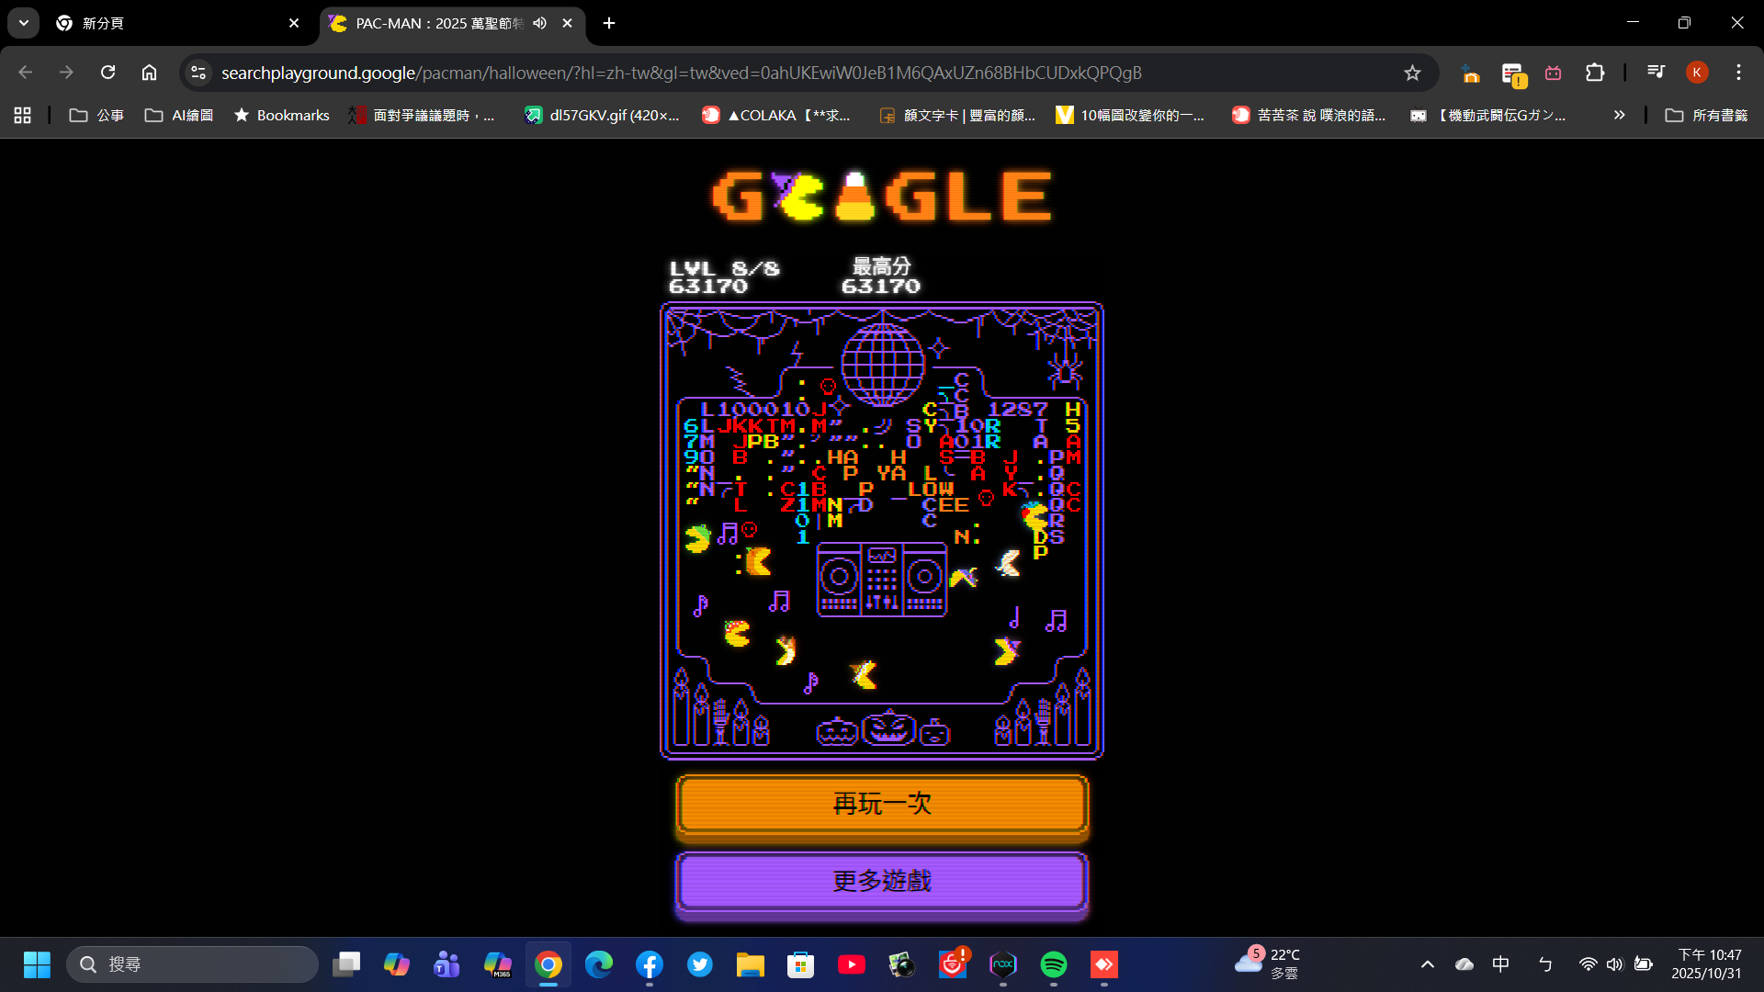The width and height of the screenshot is (1764, 992).
Task: Click the site information icon in address bar
Action: tap(198, 73)
